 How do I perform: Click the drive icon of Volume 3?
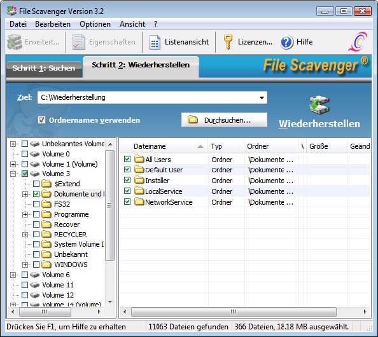(35, 174)
